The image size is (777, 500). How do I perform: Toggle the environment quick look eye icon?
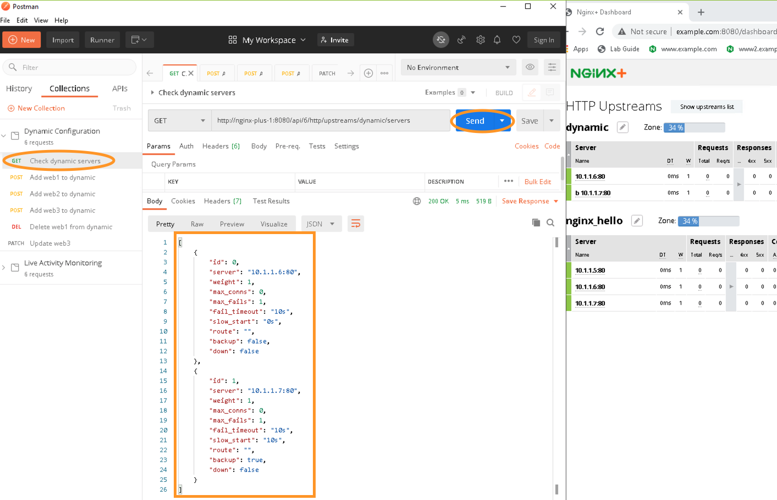click(530, 67)
